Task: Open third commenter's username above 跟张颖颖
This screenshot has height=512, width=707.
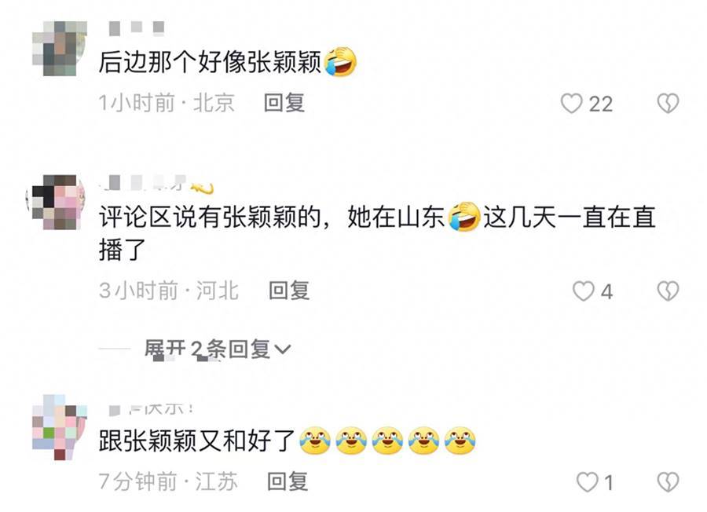Action: click(x=152, y=409)
